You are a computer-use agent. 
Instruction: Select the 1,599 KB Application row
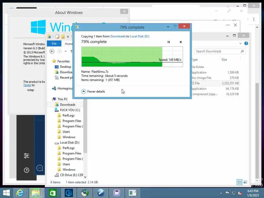(215, 72)
